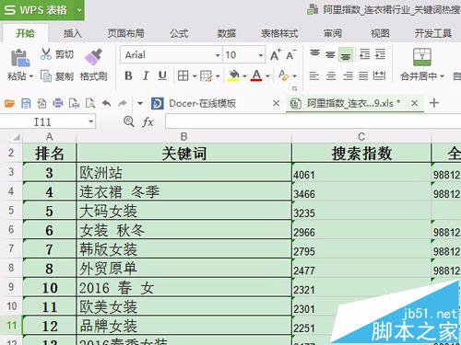Screen dimensions: 461x345
Task: Decrease indent icon
Action: pyautogui.click(x=364, y=54)
